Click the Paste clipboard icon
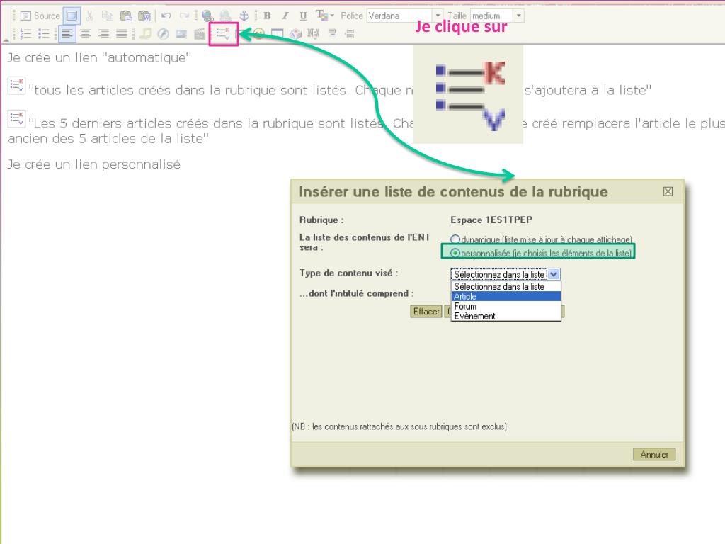Screen dimensions: 725x544 126,16
